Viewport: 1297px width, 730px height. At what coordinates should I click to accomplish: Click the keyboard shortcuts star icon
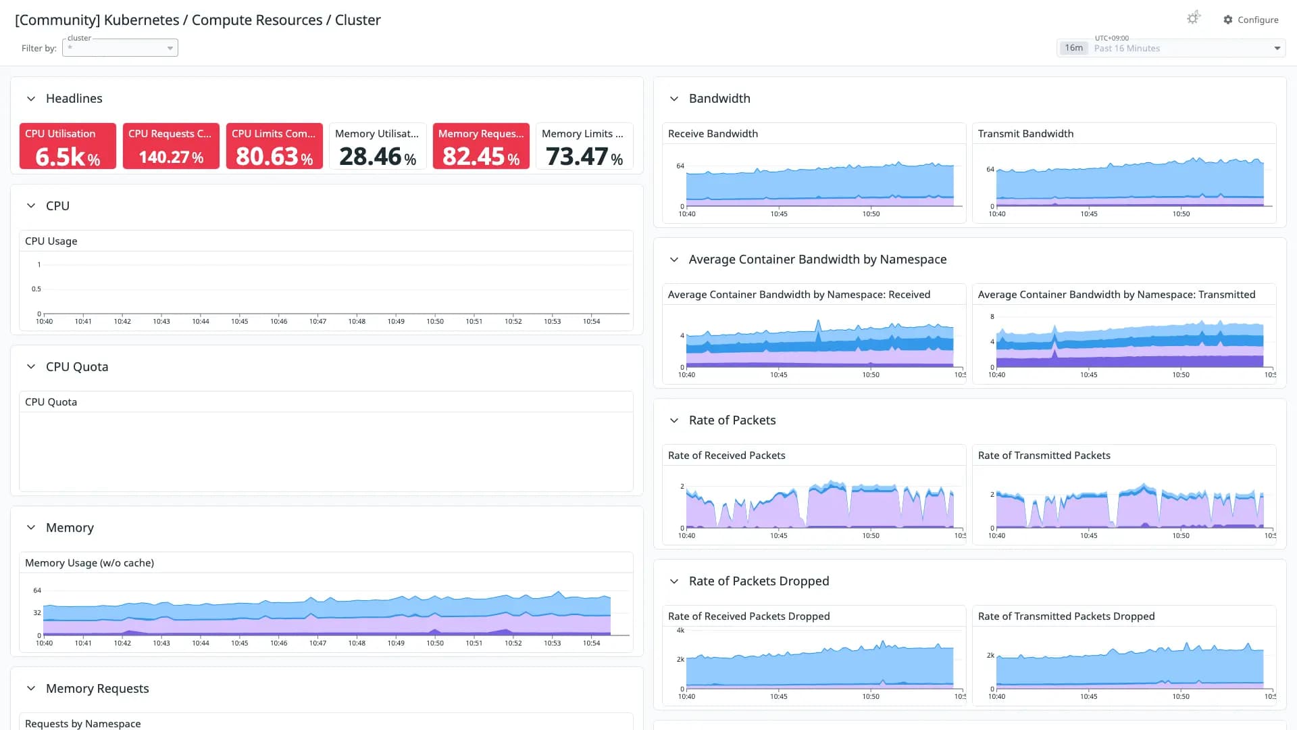pos(1194,18)
